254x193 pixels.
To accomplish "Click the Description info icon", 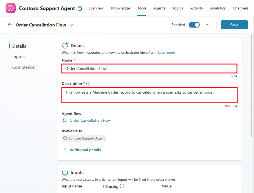I will (88, 84).
